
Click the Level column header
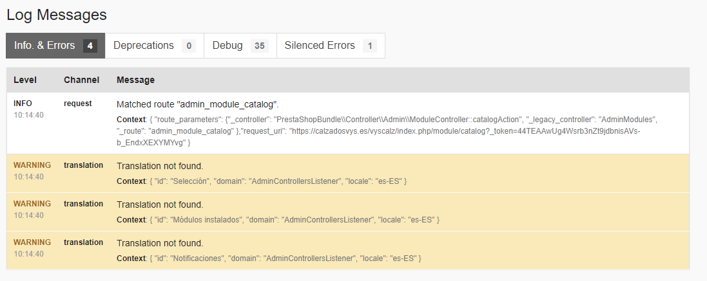(x=25, y=80)
